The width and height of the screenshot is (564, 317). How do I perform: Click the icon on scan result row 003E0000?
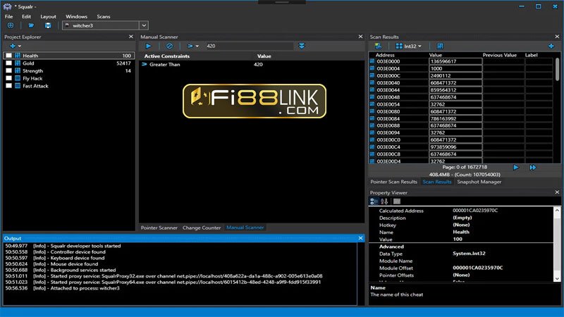(372, 61)
